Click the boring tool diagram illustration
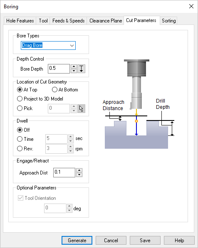This screenshot has width=198, height=248. coord(139,104)
